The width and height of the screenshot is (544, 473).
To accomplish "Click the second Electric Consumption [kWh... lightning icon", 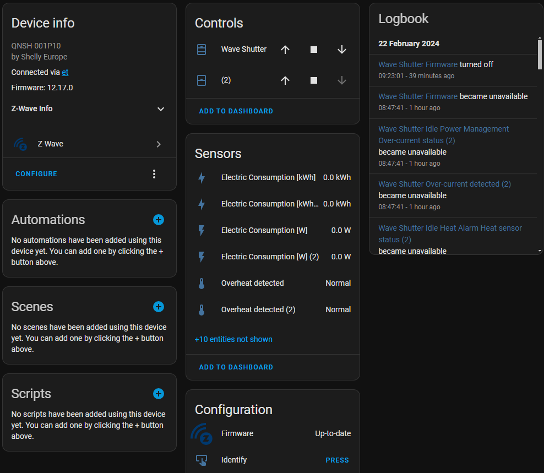I will [x=202, y=204].
